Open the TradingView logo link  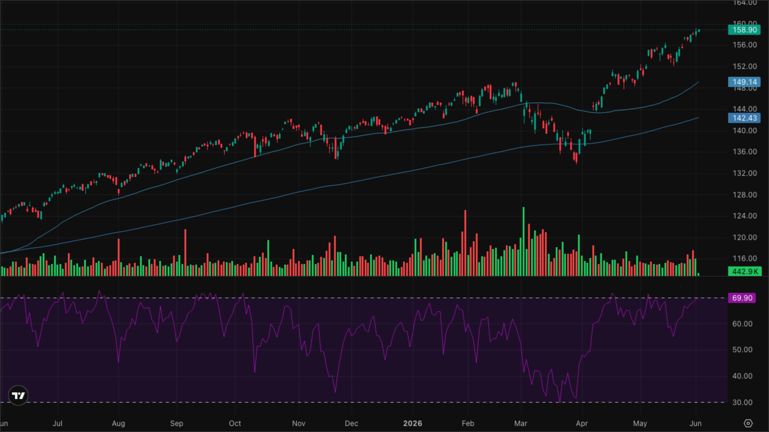[x=18, y=395]
